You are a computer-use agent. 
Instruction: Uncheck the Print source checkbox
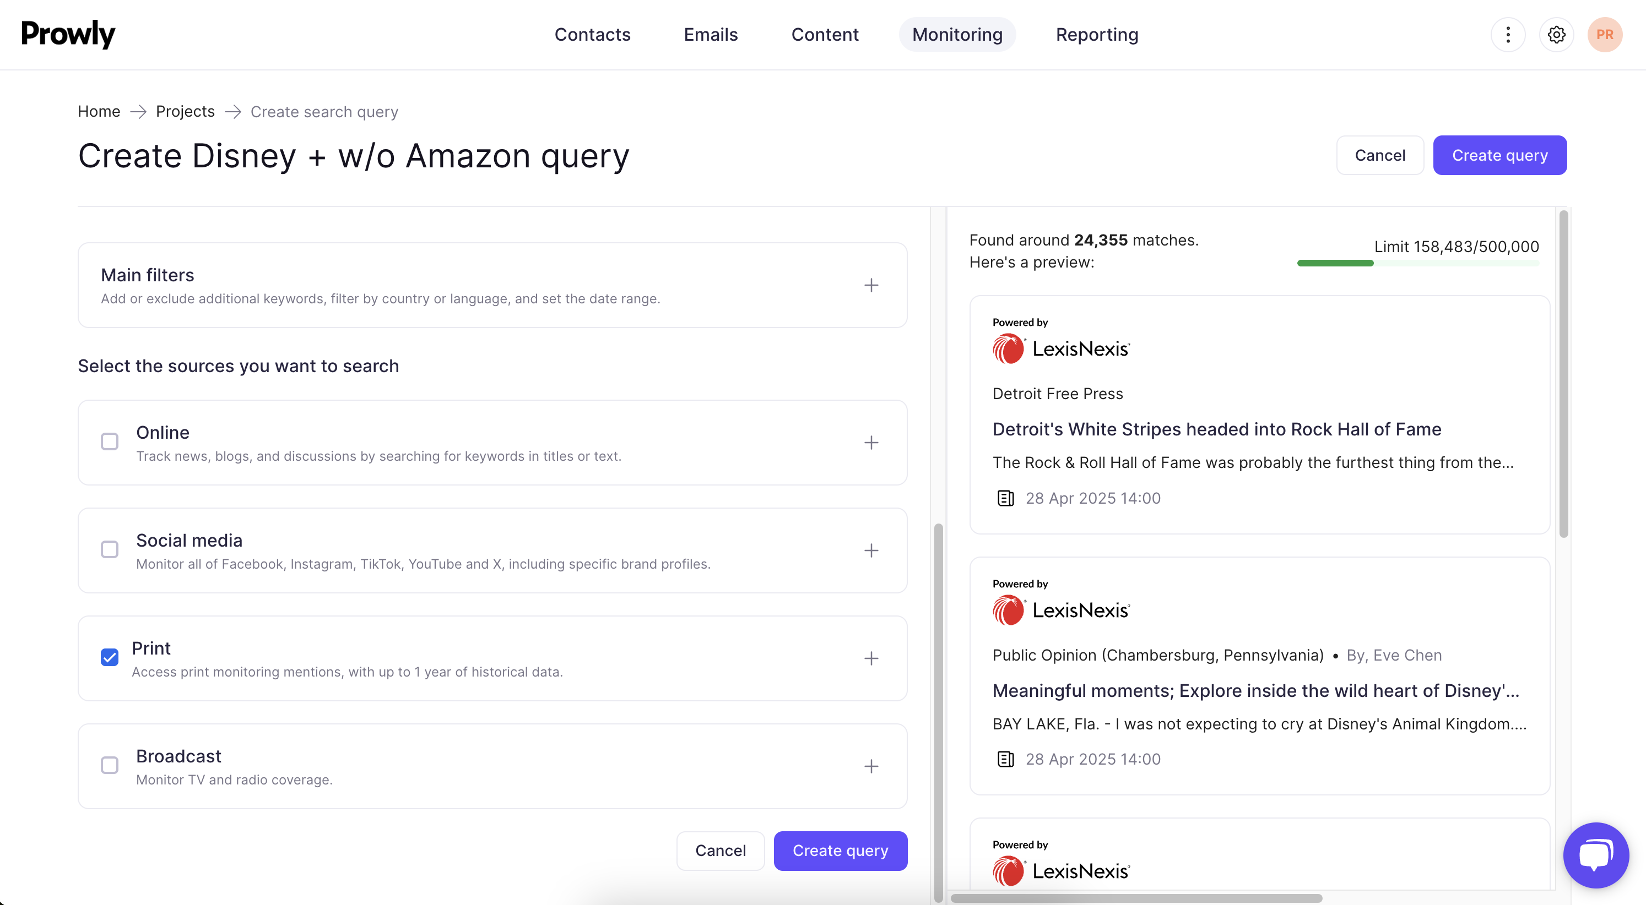click(x=110, y=657)
